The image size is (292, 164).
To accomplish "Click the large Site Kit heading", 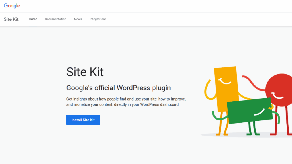I will (x=85, y=72).
